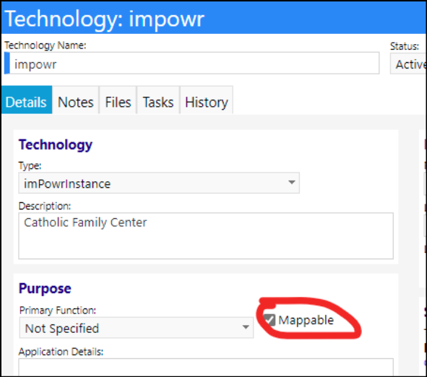View the History tab
This screenshot has width=427, height=377.
pos(207,100)
